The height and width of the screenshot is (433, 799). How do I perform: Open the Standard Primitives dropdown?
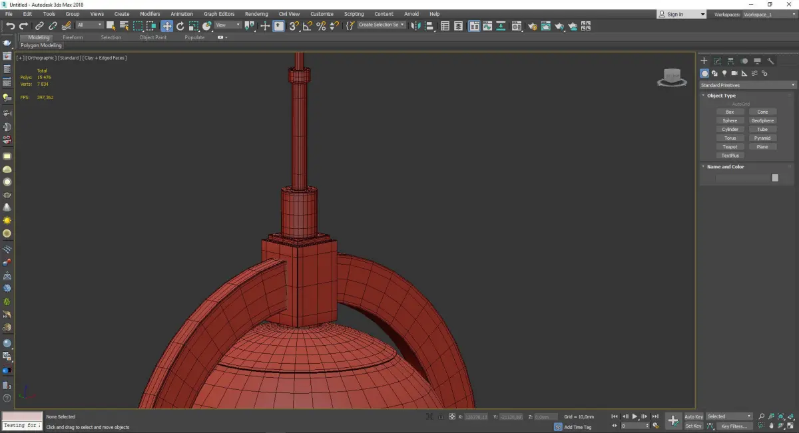(747, 85)
